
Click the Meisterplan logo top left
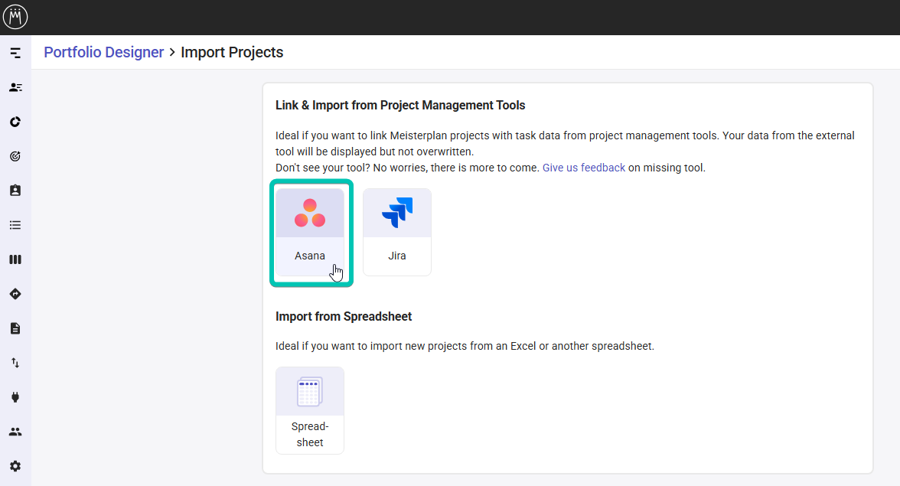tap(15, 16)
